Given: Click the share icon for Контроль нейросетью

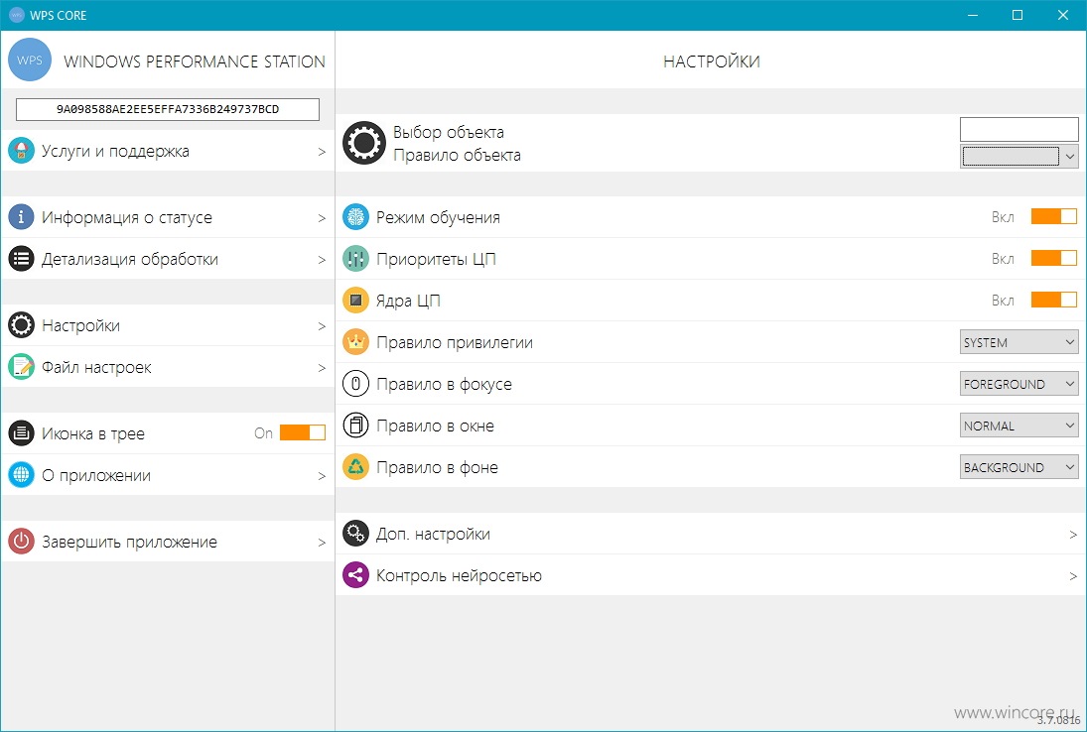Looking at the screenshot, I should (355, 575).
